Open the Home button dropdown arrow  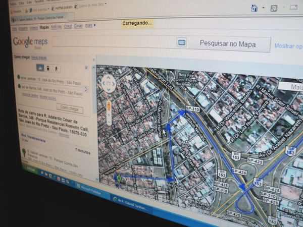(x=263, y=8)
